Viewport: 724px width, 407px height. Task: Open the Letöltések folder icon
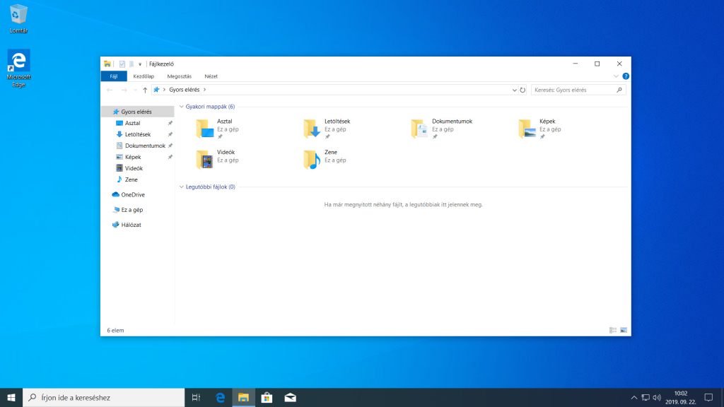click(x=312, y=129)
